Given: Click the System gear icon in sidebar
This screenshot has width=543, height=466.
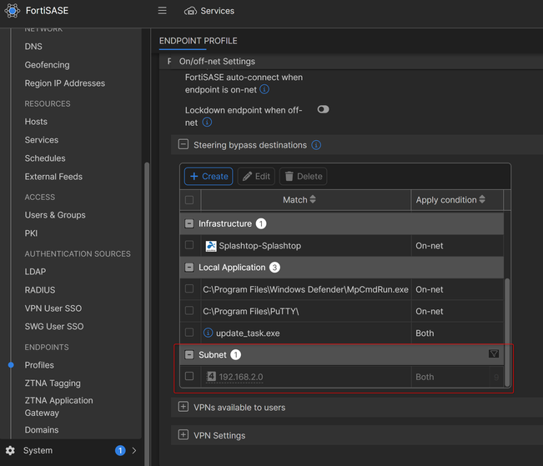Looking at the screenshot, I should 10,451.
